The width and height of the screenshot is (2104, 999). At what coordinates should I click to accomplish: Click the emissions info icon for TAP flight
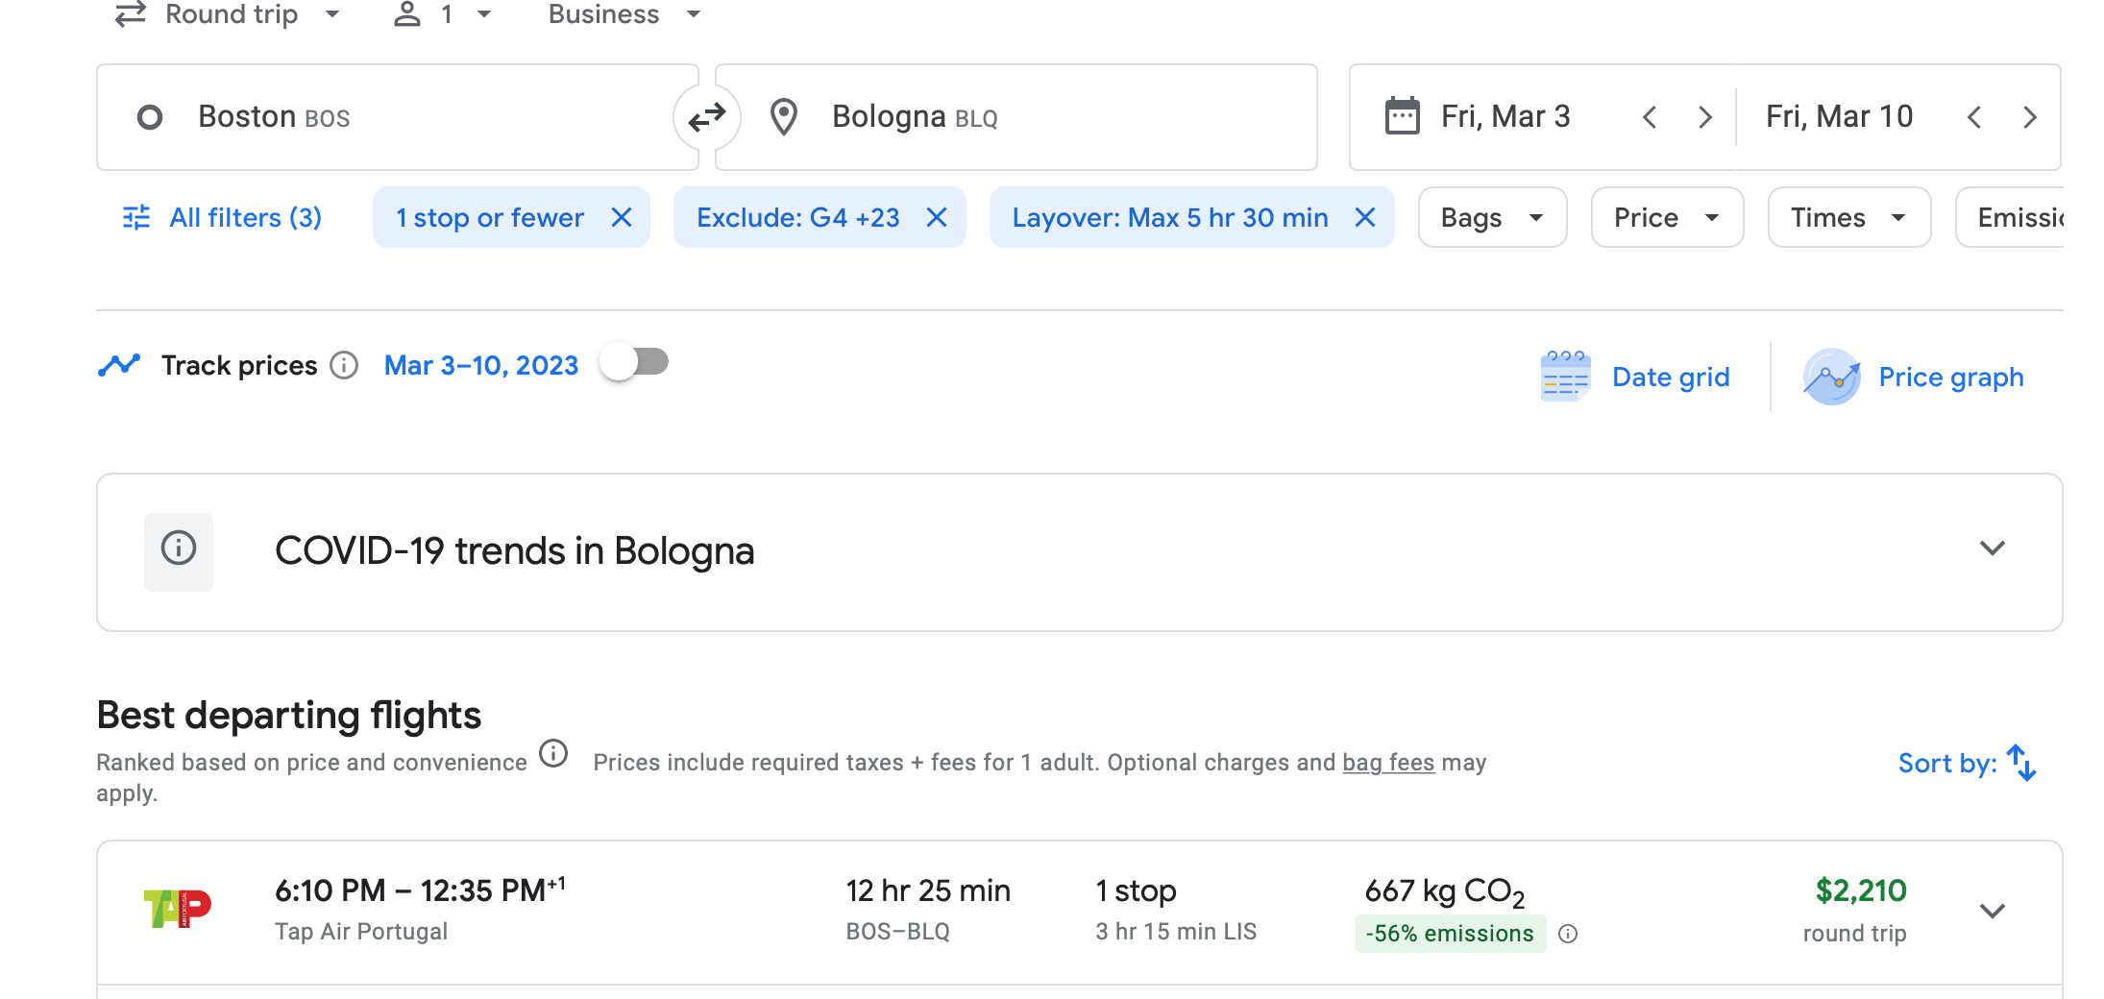[x=1568, y=934]
